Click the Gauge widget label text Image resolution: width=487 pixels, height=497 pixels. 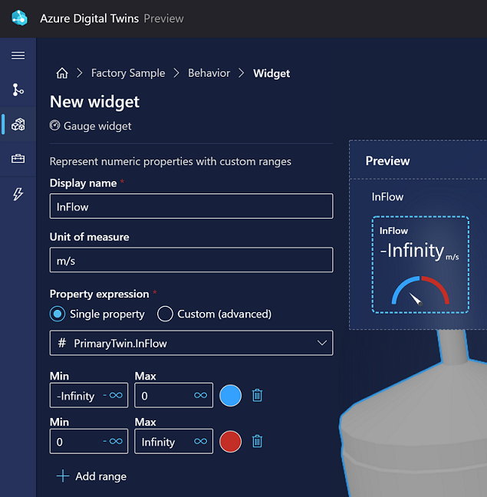[97, 126]
